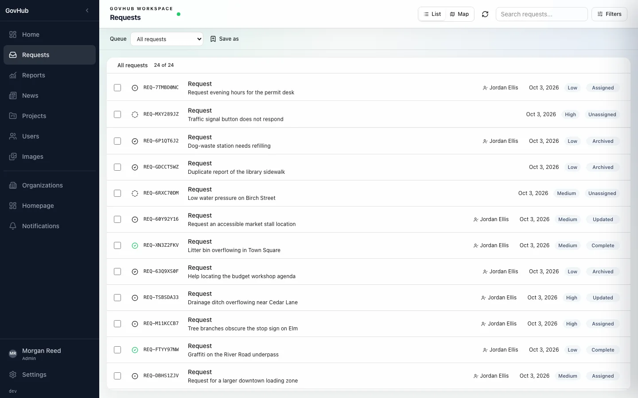
Task: Switch to List view
Action: coord(432,14)
